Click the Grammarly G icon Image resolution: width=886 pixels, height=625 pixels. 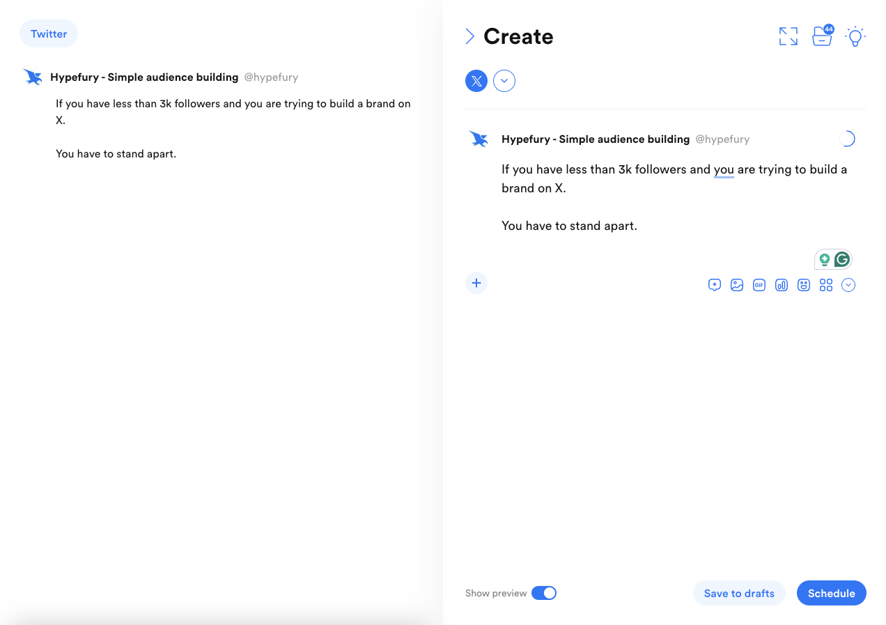click(x=841, y=260)
